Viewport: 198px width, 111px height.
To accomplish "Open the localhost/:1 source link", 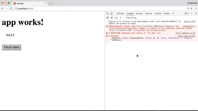I will [189, 26].
